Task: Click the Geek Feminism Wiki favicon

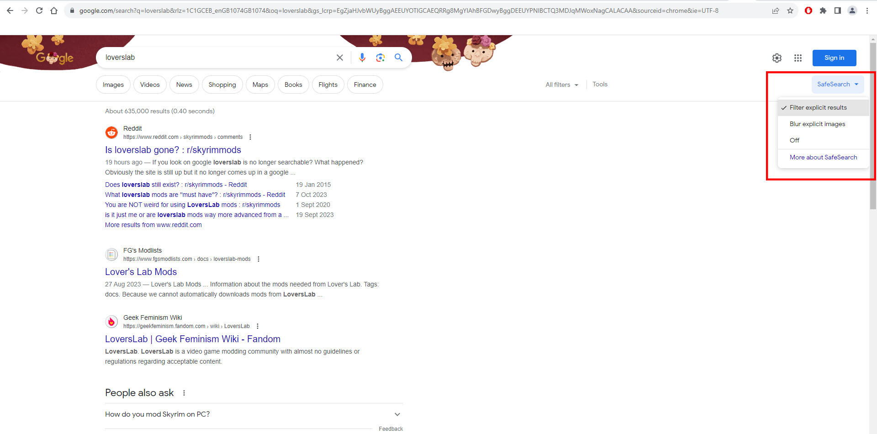Action: pyautogui.click(x=111, y=322)
